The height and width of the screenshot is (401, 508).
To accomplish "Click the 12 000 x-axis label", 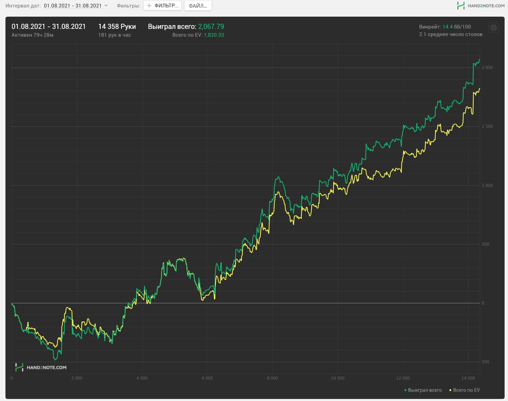I will coord(403,378).
